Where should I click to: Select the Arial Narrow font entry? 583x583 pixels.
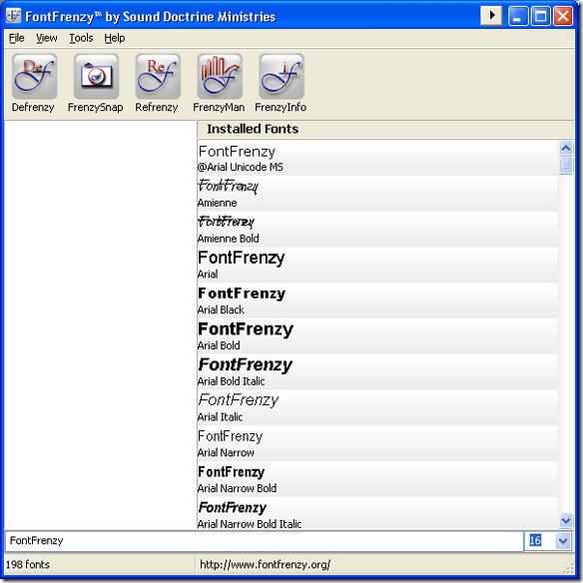377,443
